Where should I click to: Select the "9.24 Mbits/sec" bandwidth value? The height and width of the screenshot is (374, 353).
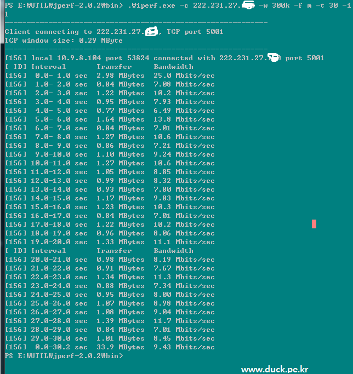point(184,154)
